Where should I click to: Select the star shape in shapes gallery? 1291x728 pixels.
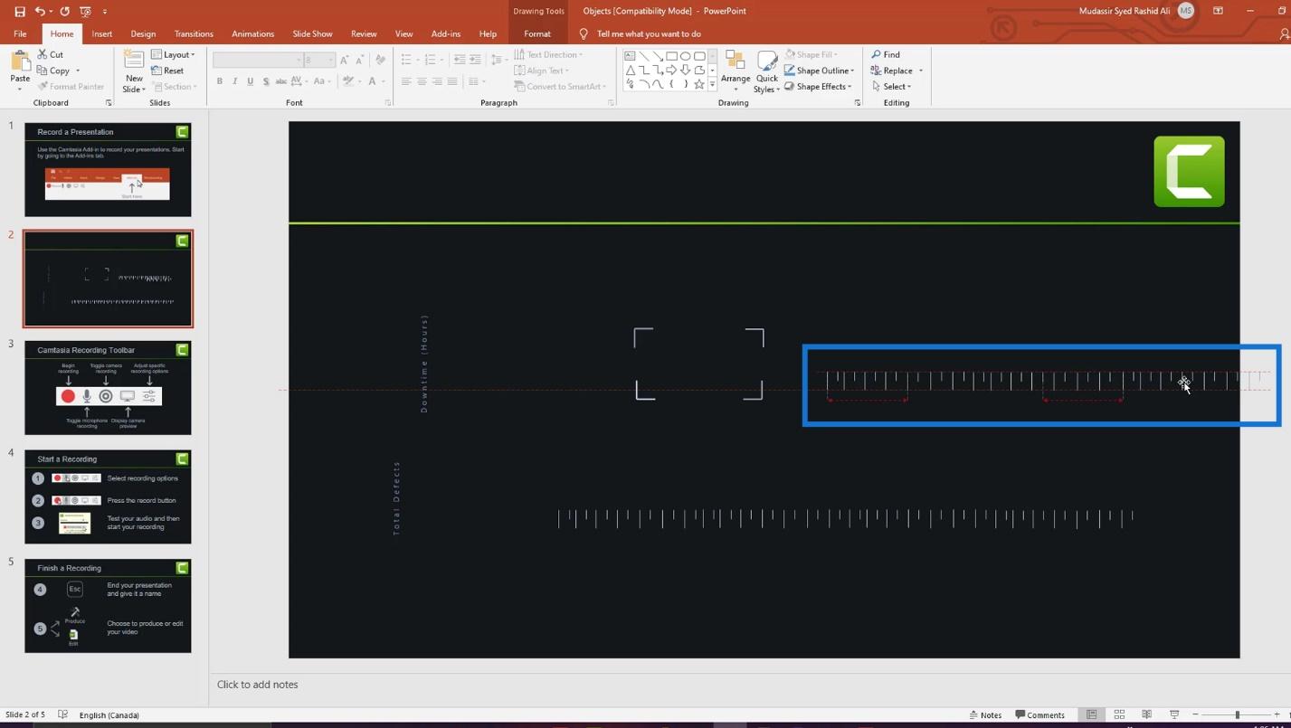point(698,84)
